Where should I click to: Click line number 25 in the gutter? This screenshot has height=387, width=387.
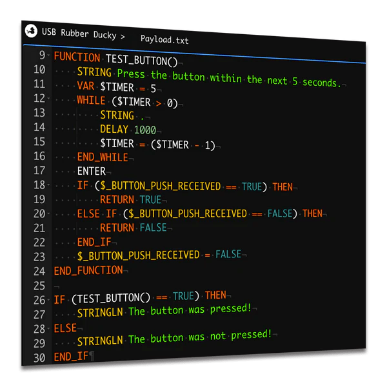pyautogui.click(x=39, y=286)
